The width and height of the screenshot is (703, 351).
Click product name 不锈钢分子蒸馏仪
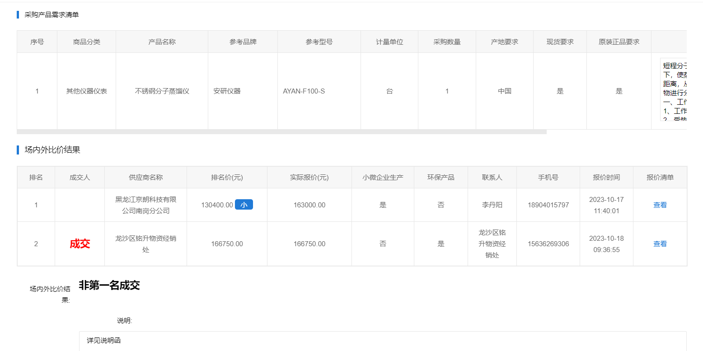point(162,91)
